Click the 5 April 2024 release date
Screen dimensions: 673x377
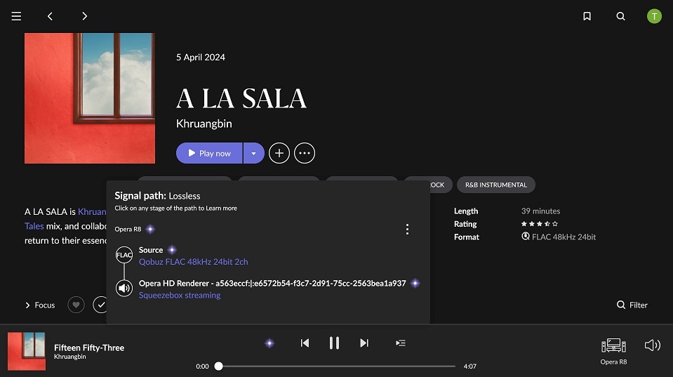201,57
